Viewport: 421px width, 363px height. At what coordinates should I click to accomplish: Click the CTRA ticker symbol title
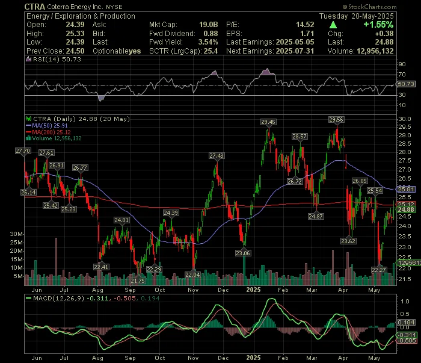tap(35, 7)
